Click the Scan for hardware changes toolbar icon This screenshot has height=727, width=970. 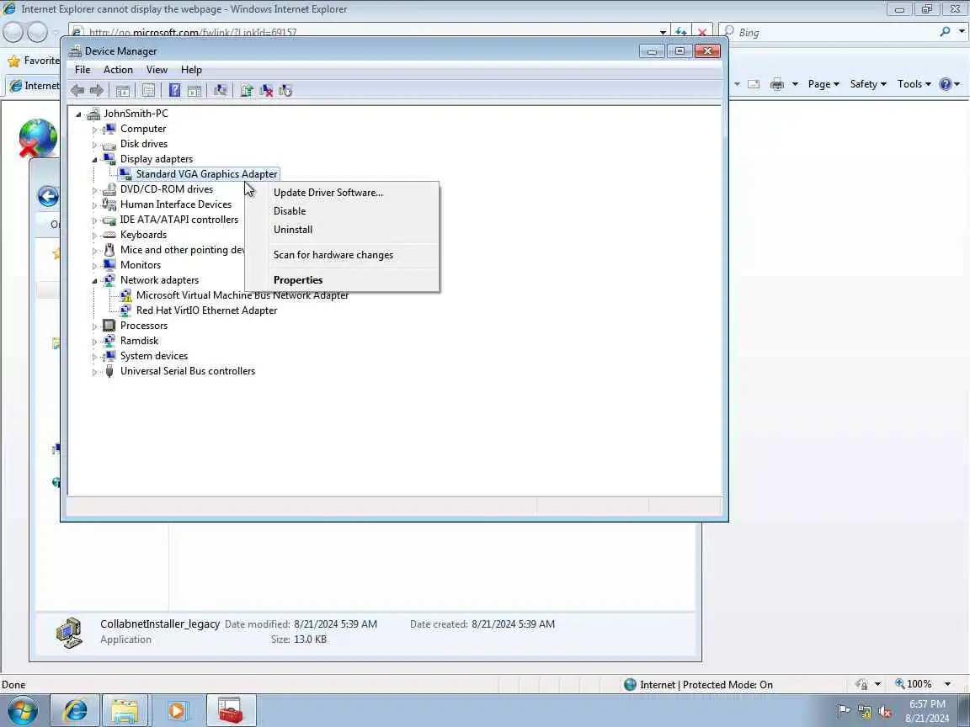coord(221,91)
